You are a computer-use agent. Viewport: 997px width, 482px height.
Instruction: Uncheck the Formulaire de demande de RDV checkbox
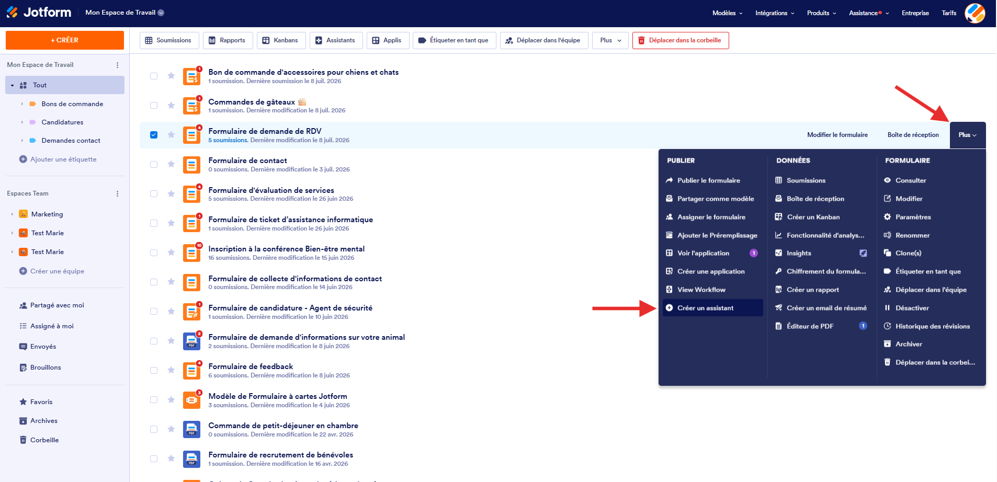point(154,135)
